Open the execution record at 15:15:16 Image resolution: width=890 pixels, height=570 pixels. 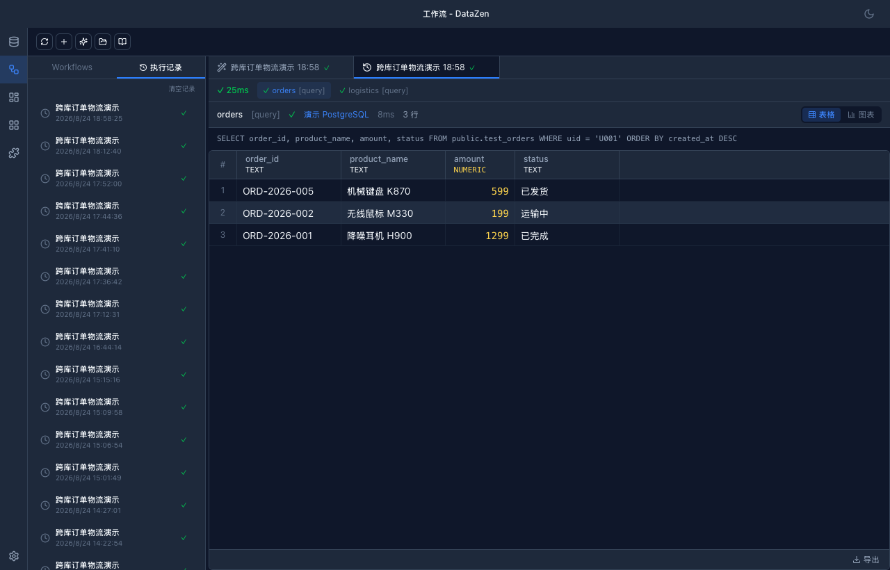[x=117, y=374]
